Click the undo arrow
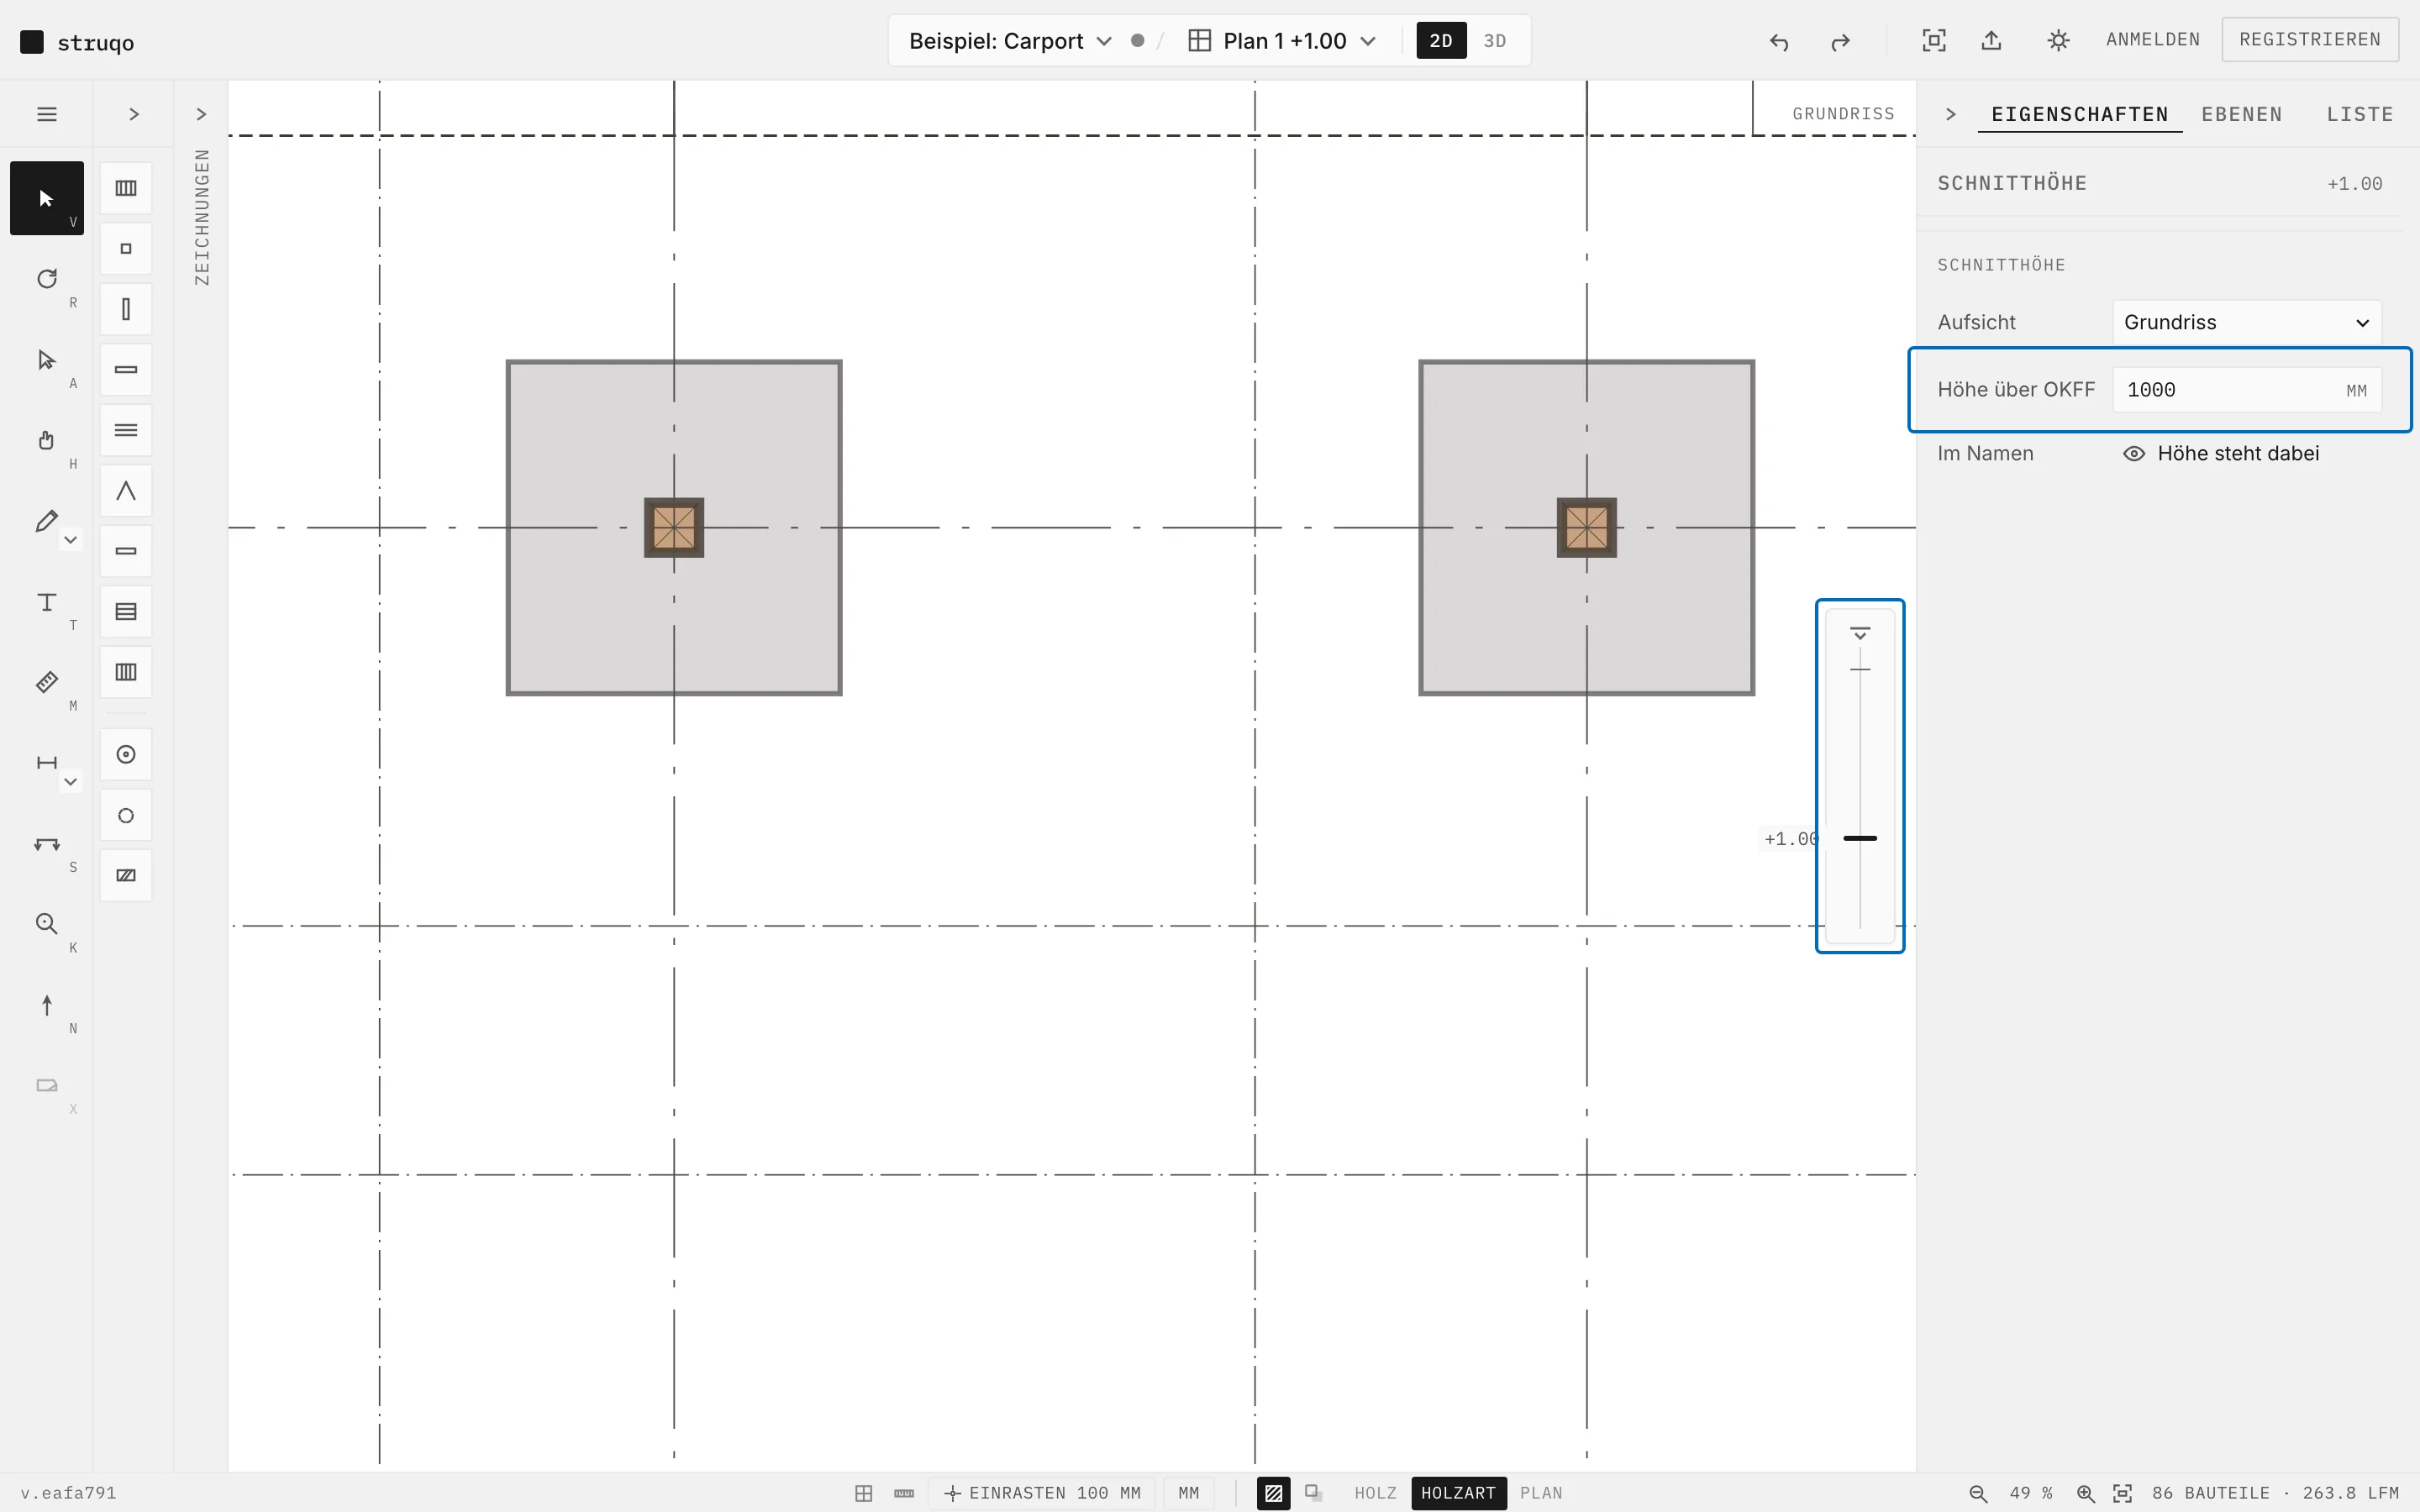This screenshot has width=2420, height=1512. coord(1779,41)
